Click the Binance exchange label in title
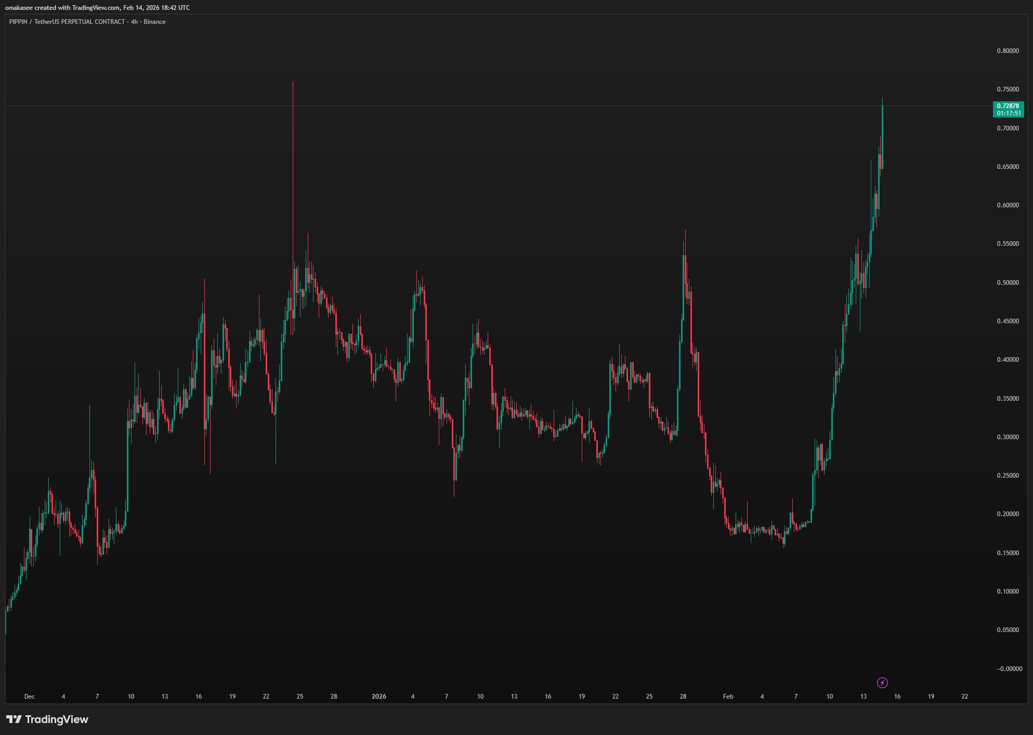The height and width of the screenshot is (735, 1033). 154,22
